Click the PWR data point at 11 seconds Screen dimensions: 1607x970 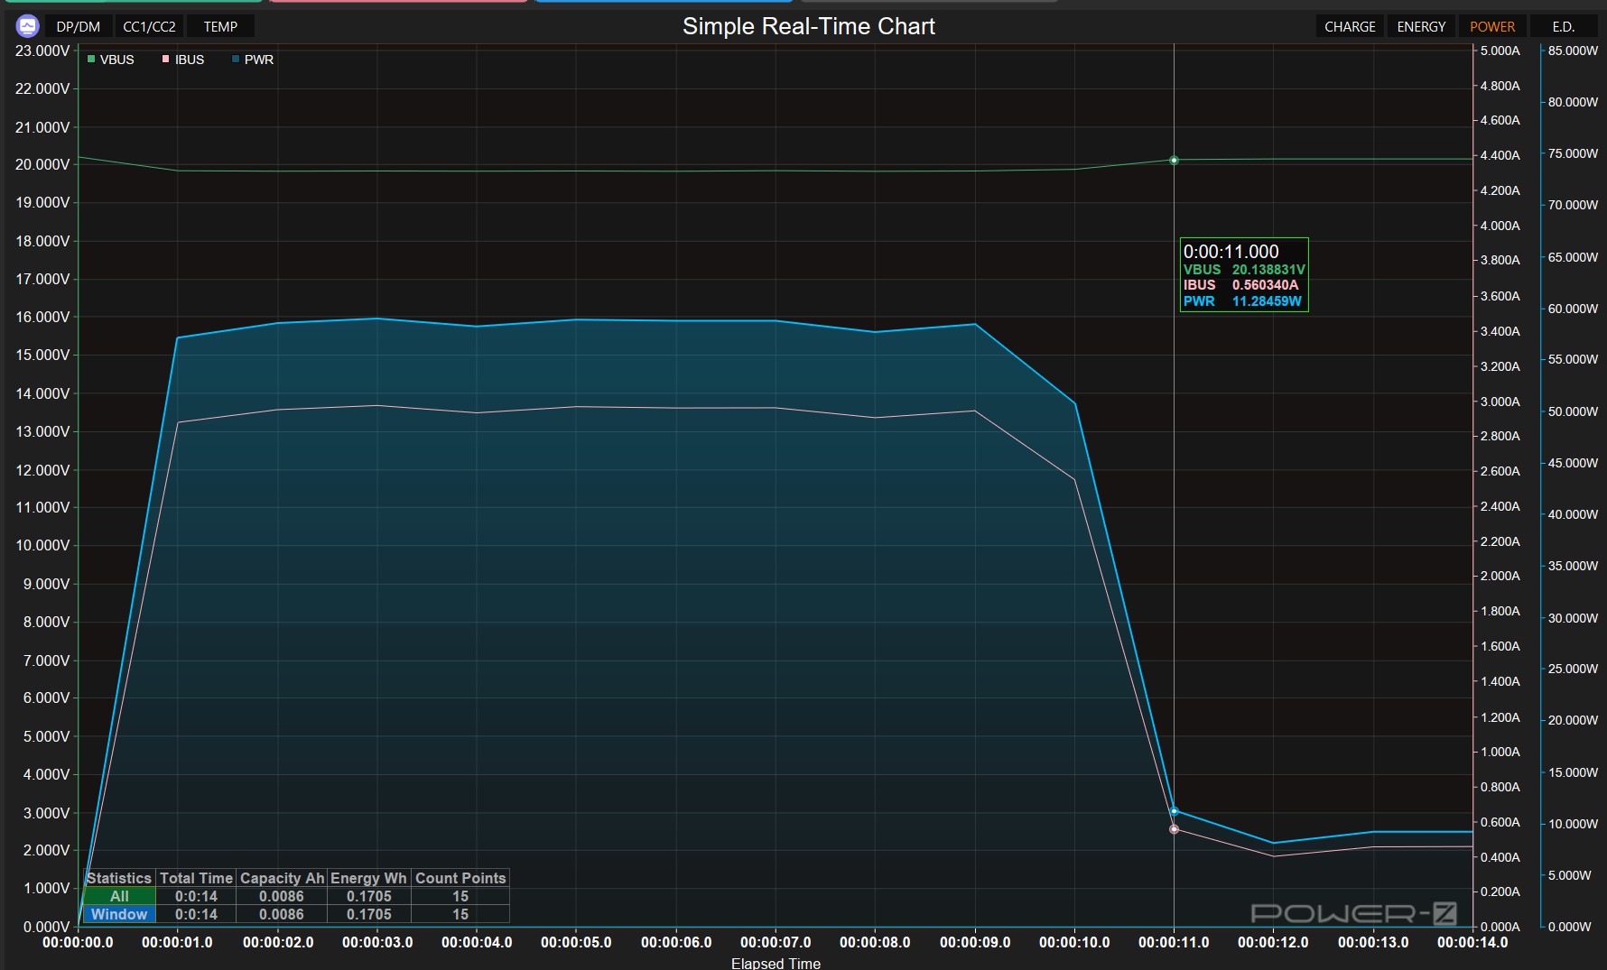(x=1174, y=811)
